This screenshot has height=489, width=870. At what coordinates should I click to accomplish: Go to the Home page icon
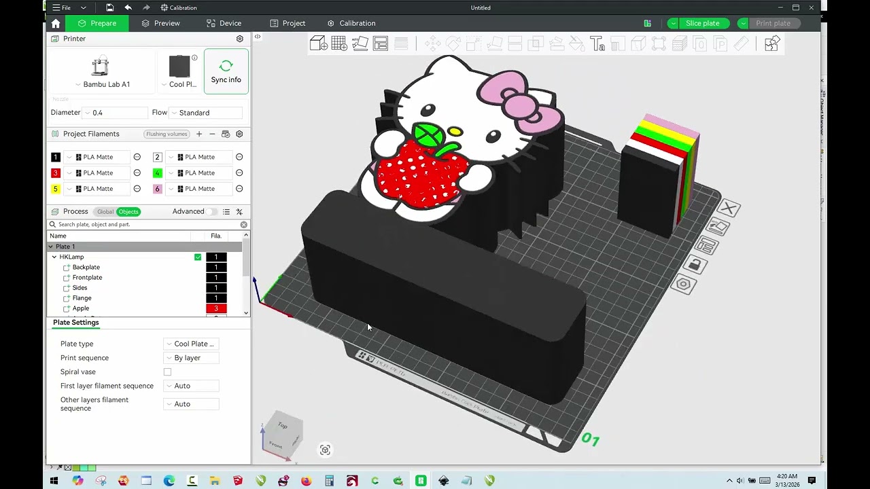point(56,23)
